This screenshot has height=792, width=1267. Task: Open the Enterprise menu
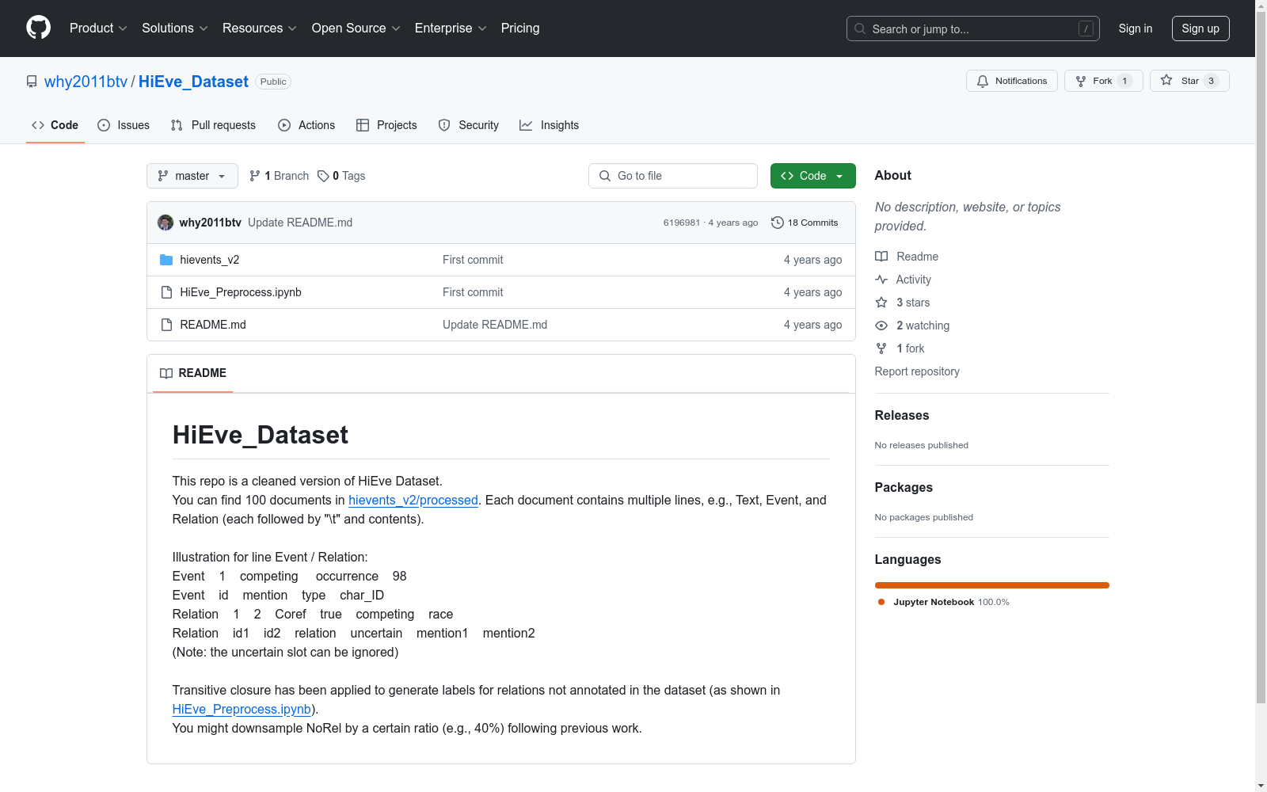pyautogui.click(x=451, y=29)
